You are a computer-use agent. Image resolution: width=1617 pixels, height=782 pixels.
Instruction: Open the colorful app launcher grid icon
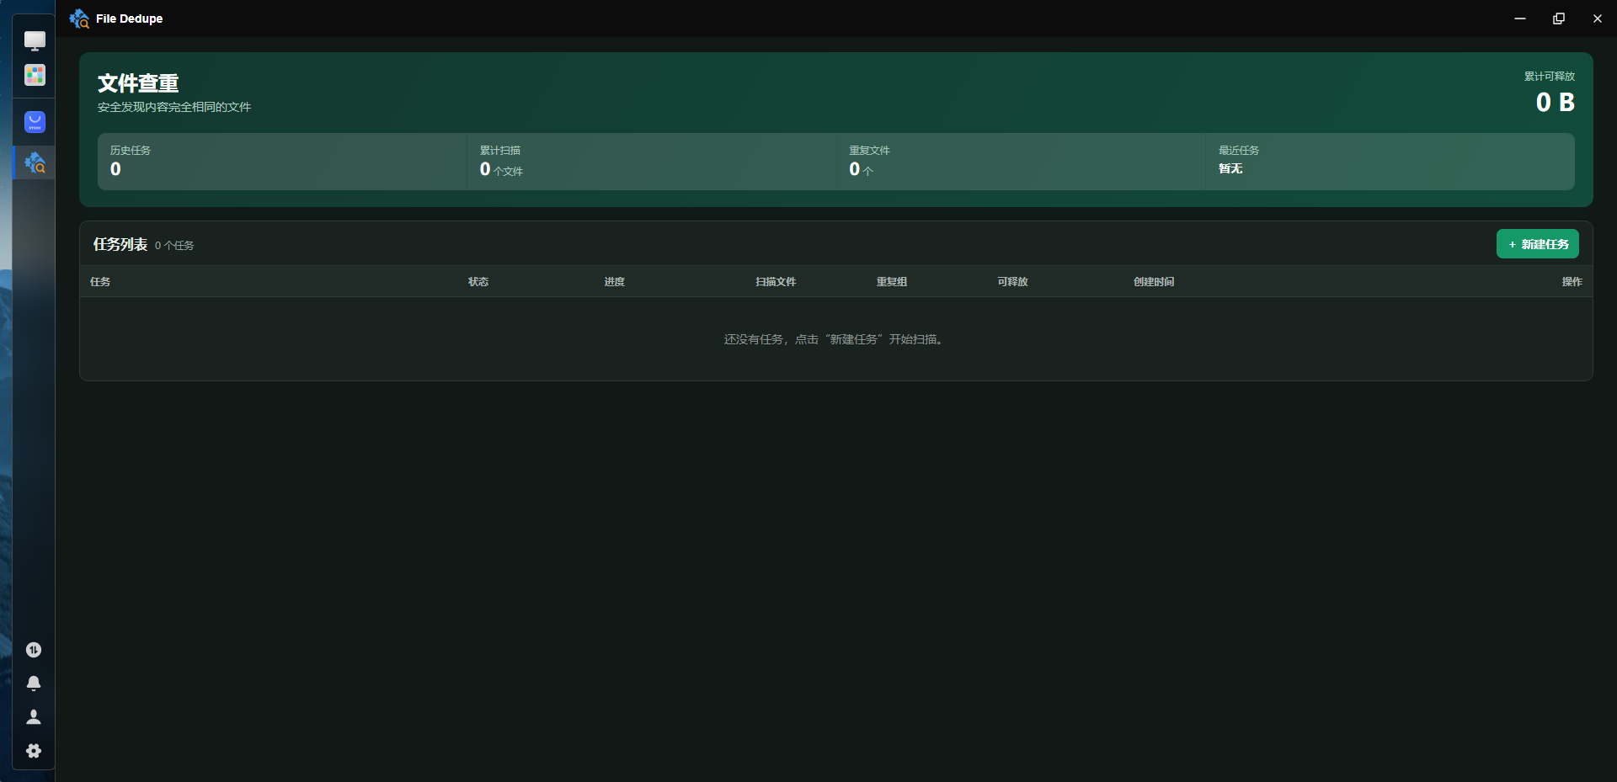35,75
